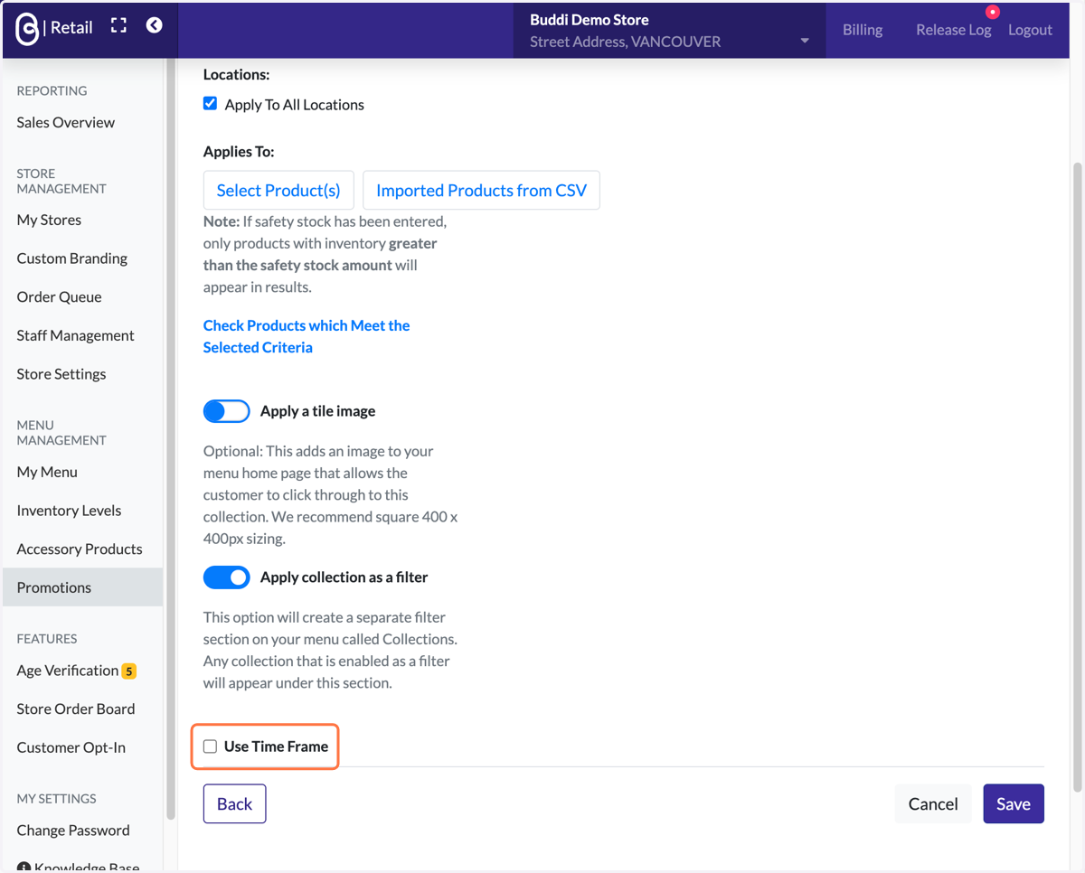Viewport: 1085px width, 873px height.
Task: Go to Sales Overview
Action: pos(66,122)
